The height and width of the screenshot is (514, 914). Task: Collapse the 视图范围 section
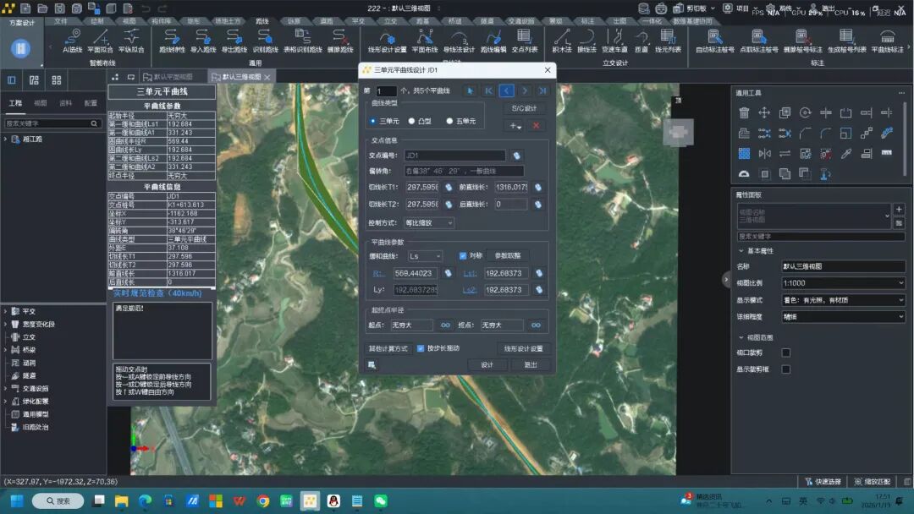pyautogui.click(x=741, y=337)
